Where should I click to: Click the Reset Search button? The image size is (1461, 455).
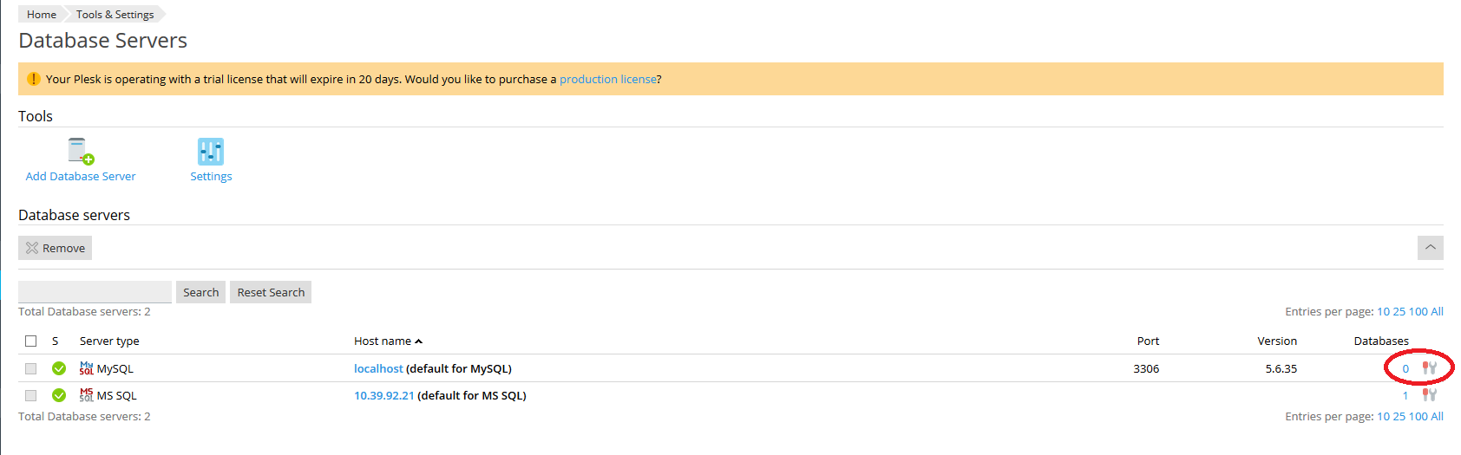click(x=271, y=292)
